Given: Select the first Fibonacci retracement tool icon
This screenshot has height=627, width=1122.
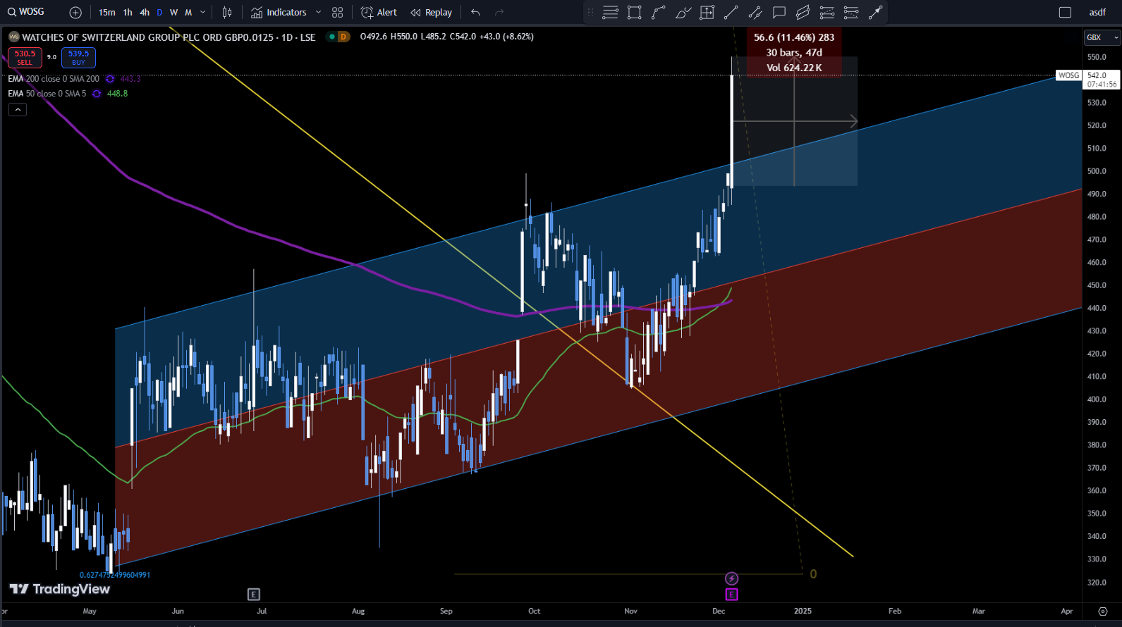Looking at the screenshot, I should pos(827,13).
